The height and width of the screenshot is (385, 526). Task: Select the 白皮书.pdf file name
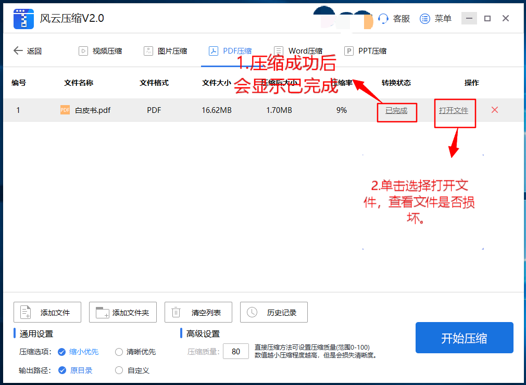[x=93, y=110]
